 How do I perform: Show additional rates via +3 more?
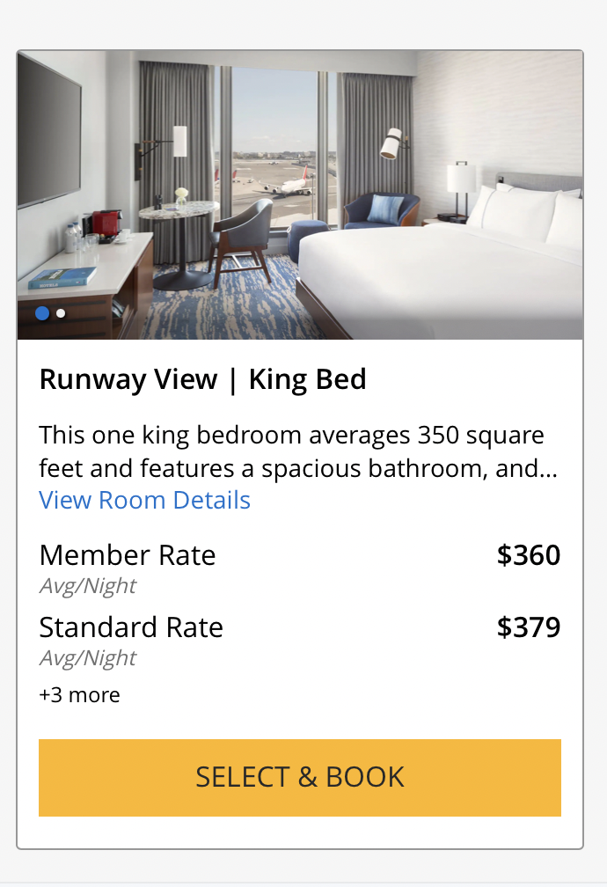click(x=78, y=694)
